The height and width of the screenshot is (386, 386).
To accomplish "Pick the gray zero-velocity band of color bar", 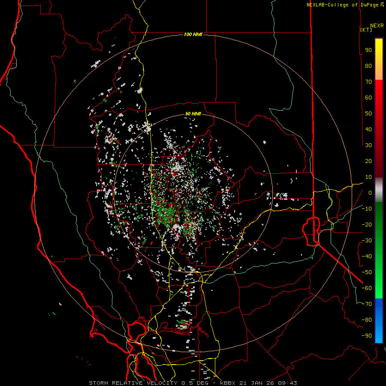I will pos(379,190).
